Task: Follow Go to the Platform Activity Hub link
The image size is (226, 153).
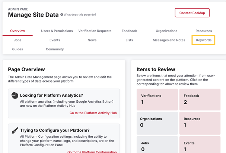Action: click(93, 113)
